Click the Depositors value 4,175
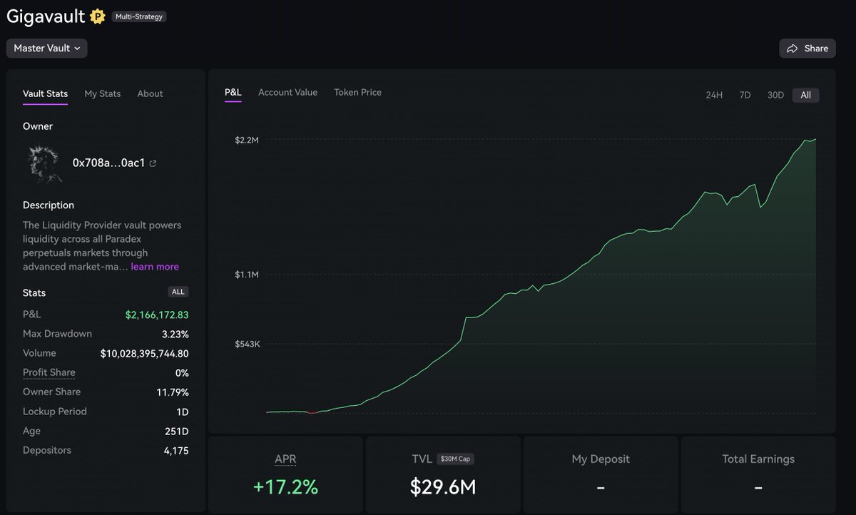 click(176, 451)
